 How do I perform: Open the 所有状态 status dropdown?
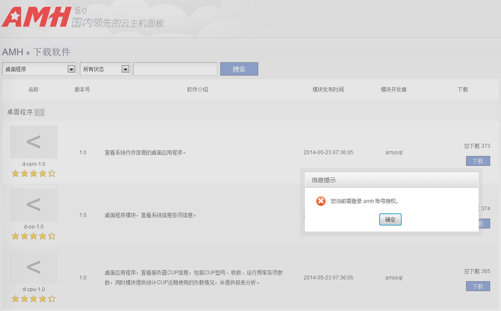pyautogui.click(x=105, y=69)
